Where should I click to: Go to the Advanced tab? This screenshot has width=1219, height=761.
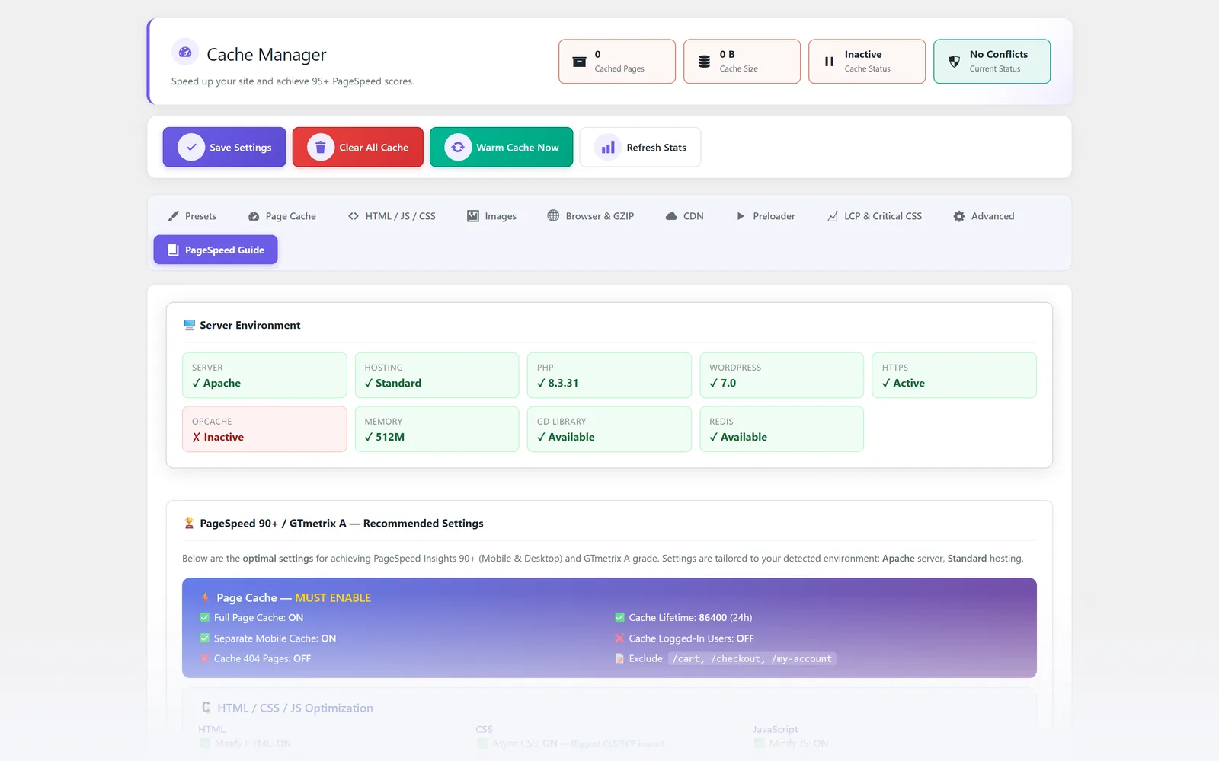984,216
